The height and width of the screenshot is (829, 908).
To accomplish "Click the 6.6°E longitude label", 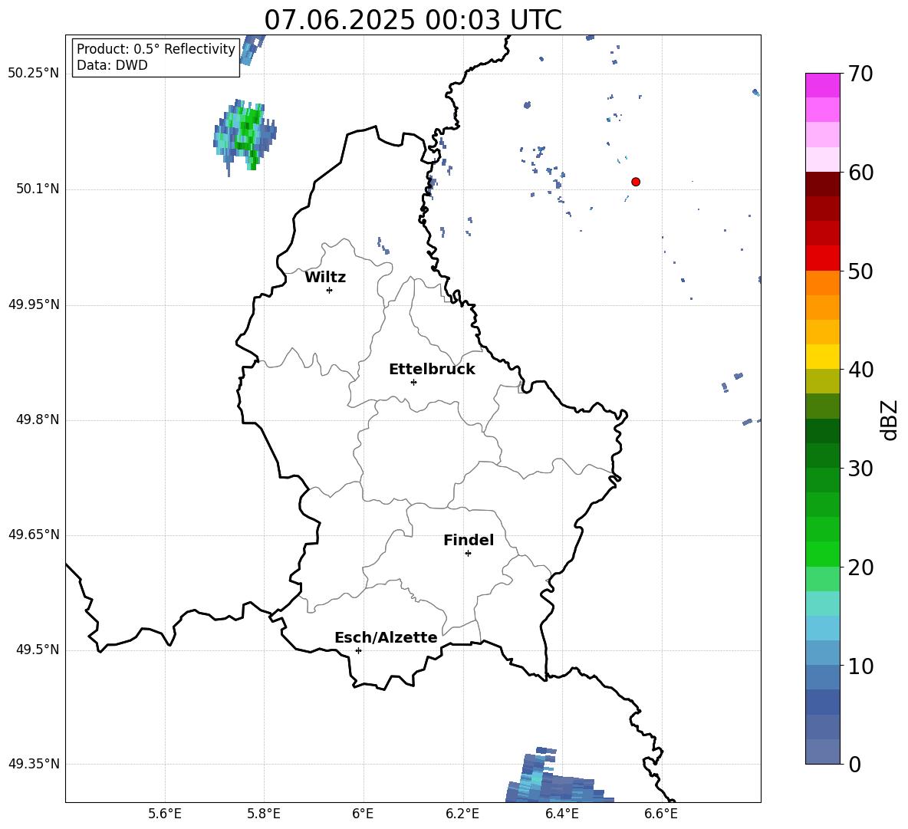I will pos(661,814).
